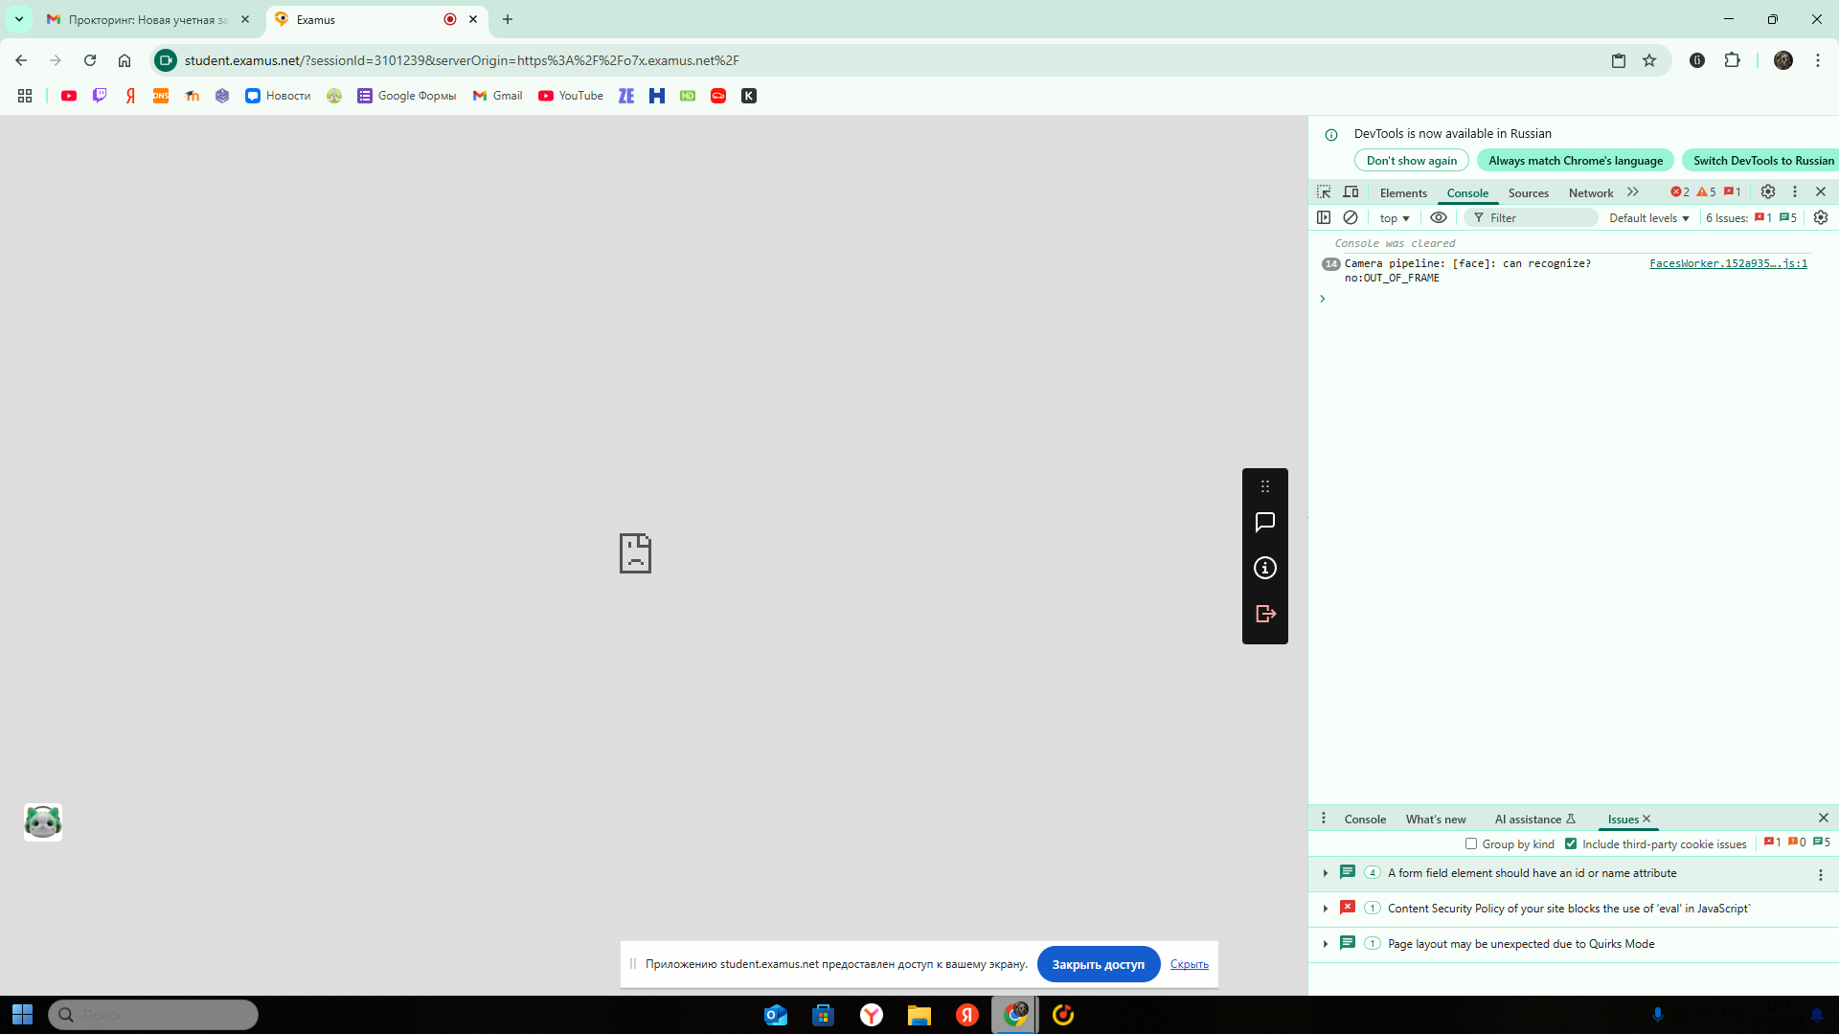Open the chat icon in Examus sidebar
Image resolution: width=1839 pixels, height=1034 pixels.
pyautogui.click(x=1264, y=522)
